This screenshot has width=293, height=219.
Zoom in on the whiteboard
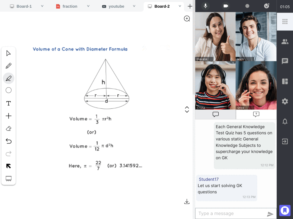point(187,19)
